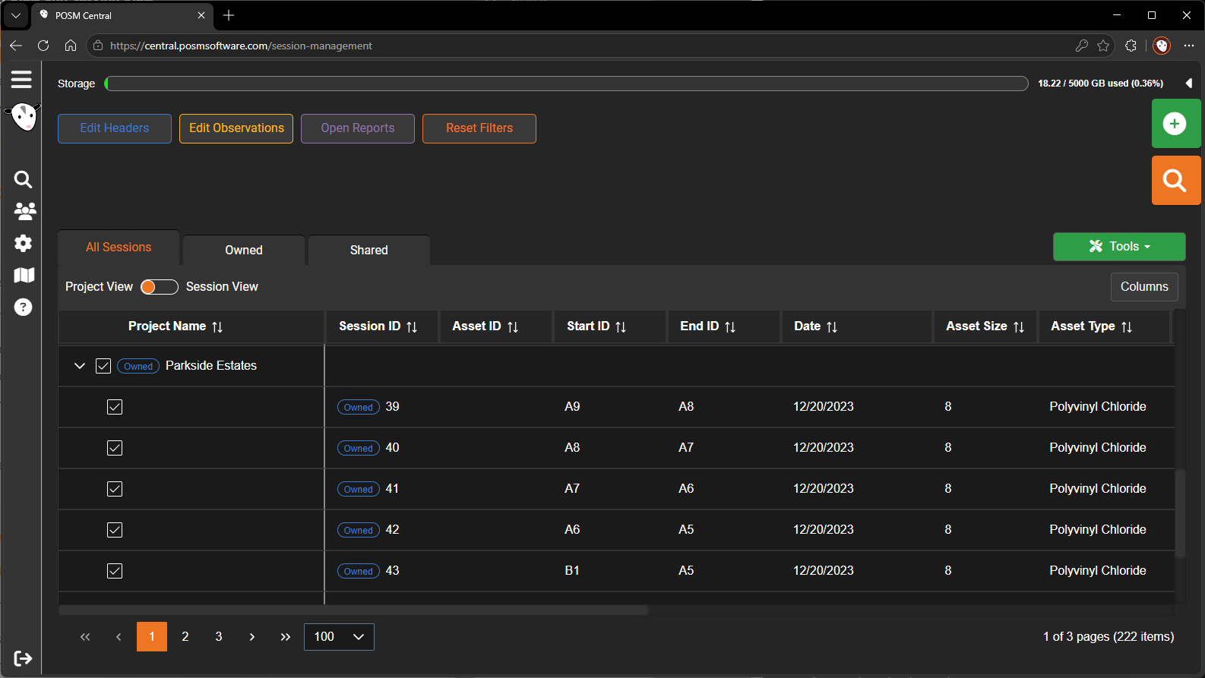Go to page 2
The width and height of the screenshot is (1205, 678).
point(185,637)
